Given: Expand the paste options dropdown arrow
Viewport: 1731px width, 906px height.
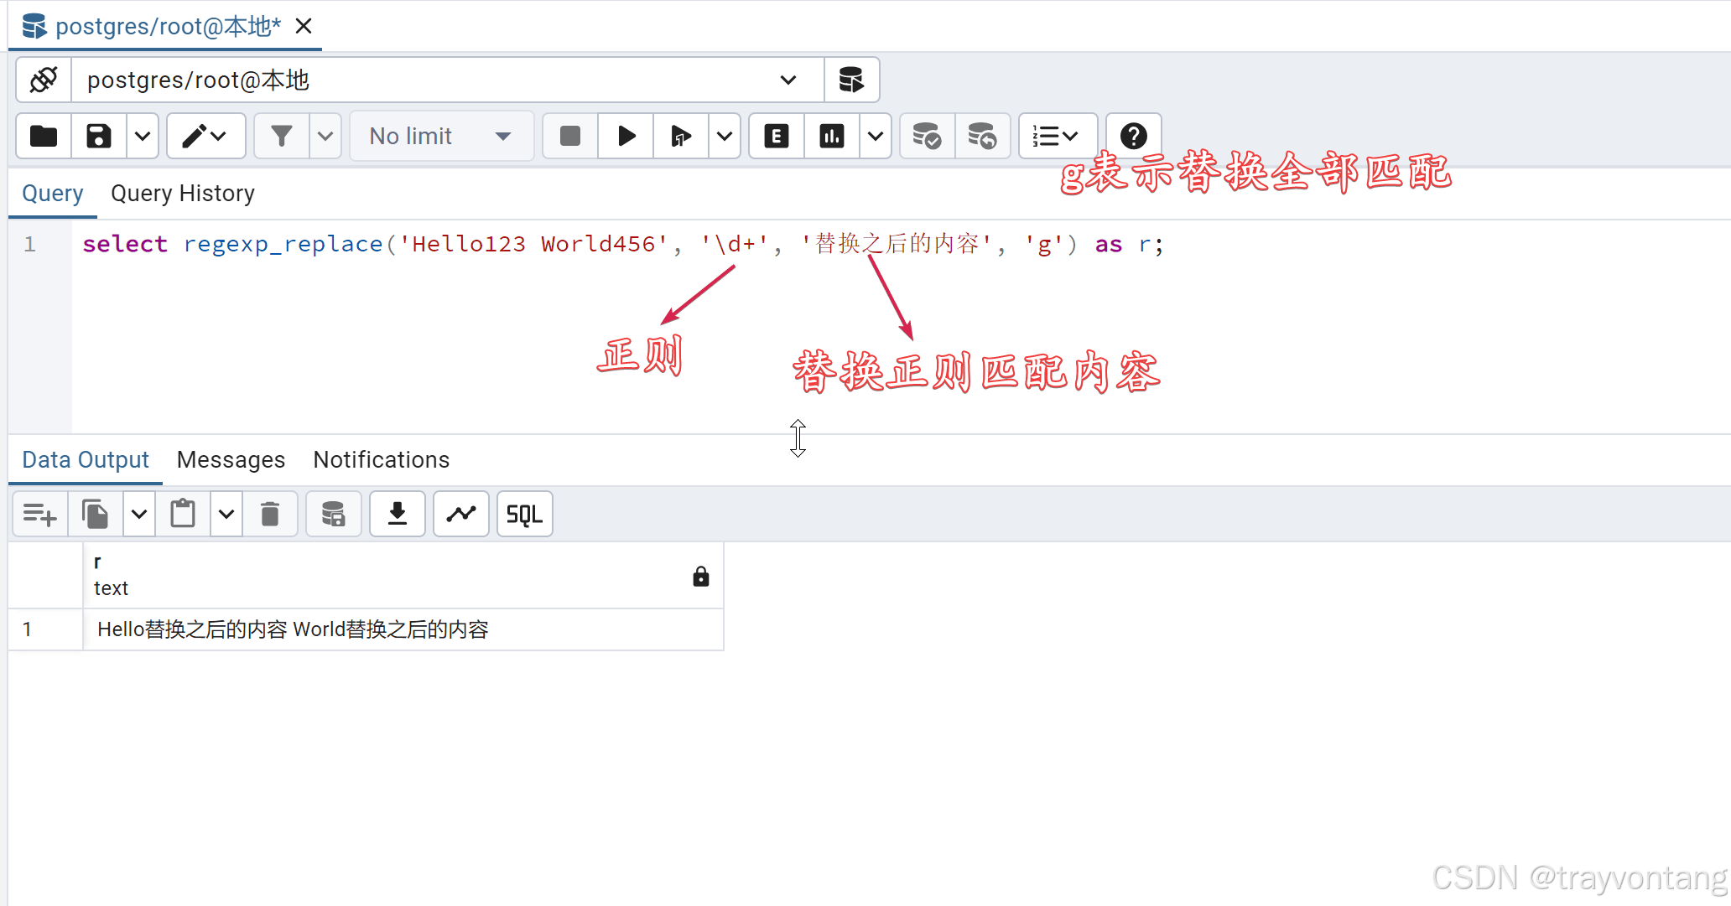Looking at the screenshot, I should 226,514.
